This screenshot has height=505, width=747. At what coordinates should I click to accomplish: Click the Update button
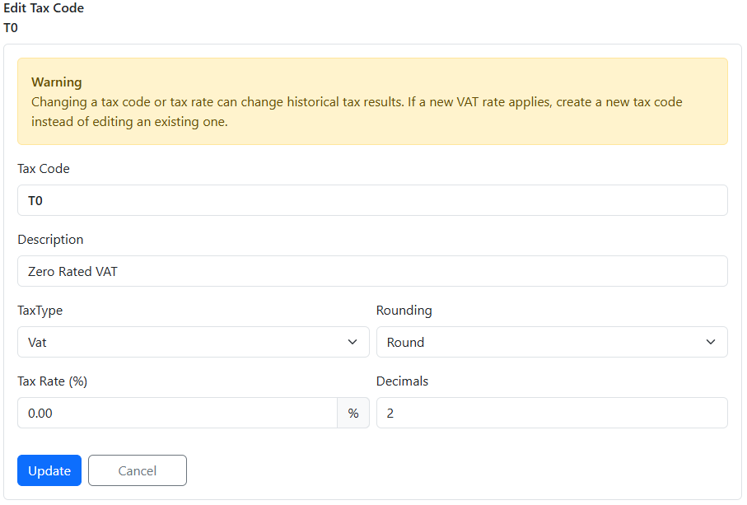tap(49, 470)
